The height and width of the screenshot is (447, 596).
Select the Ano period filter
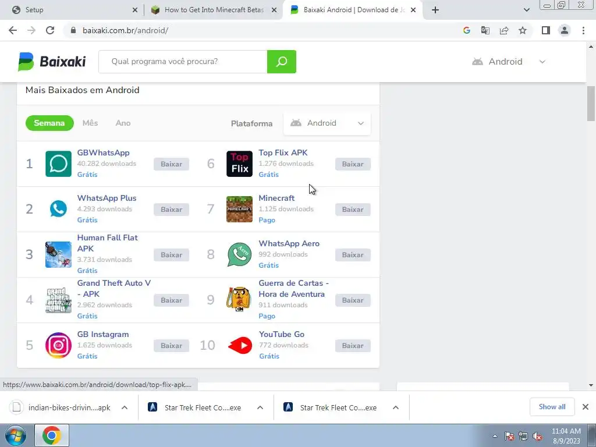coord(123,123)
